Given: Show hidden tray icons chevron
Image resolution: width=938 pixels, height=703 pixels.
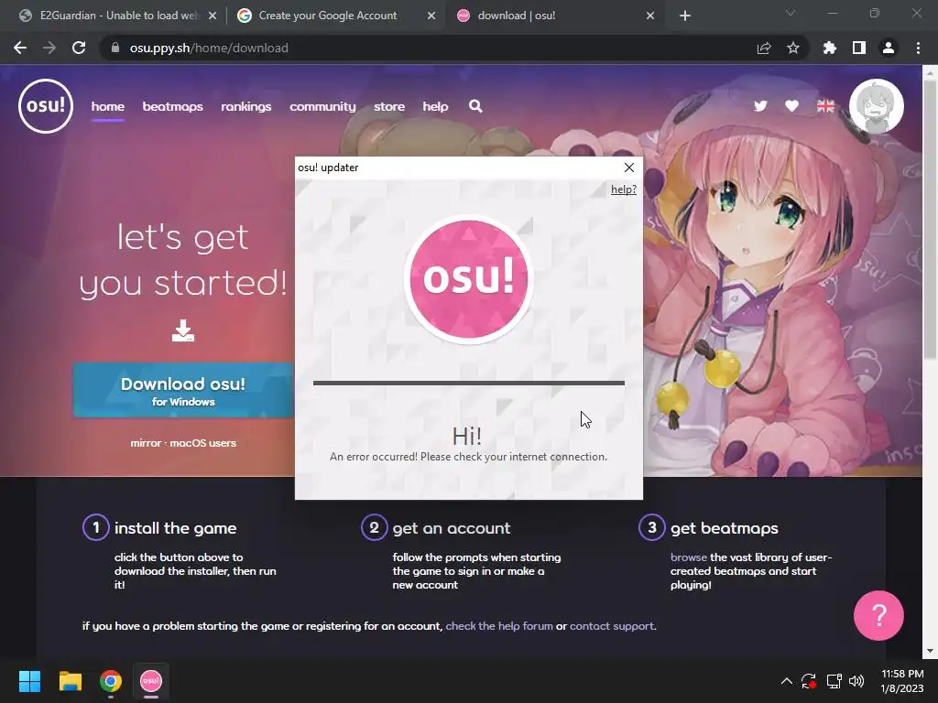Looking at the screenshot, I should pyautogui.click(x=787, y=681).
